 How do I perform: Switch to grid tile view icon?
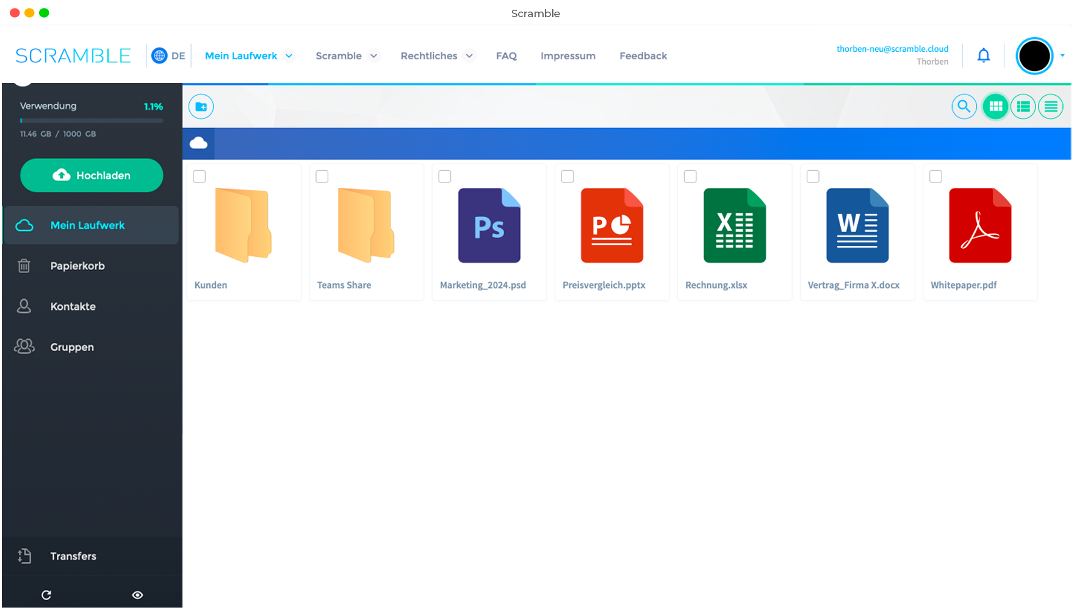[x=995, y=107]
